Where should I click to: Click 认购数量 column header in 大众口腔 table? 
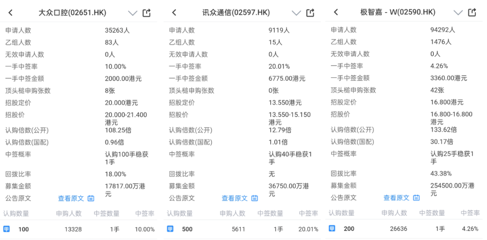pos(16,213)
